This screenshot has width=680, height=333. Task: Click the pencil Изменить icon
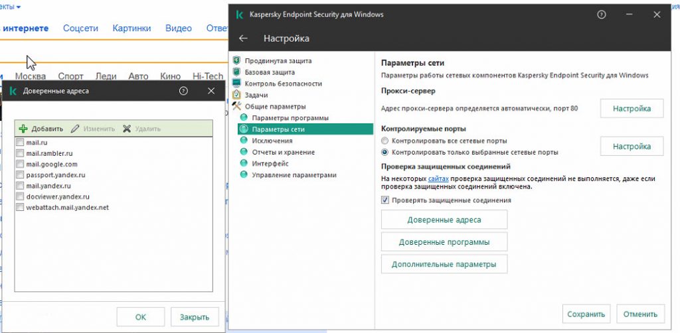(76, 129)
